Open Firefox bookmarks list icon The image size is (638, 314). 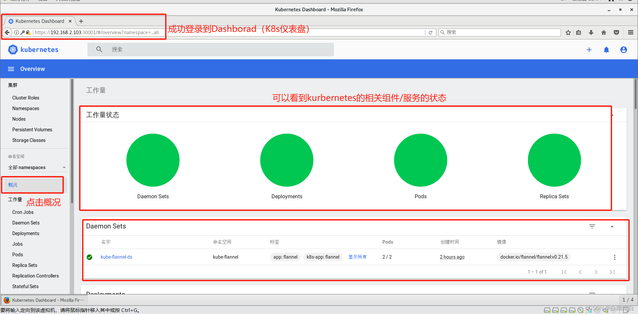coord(579,32)
